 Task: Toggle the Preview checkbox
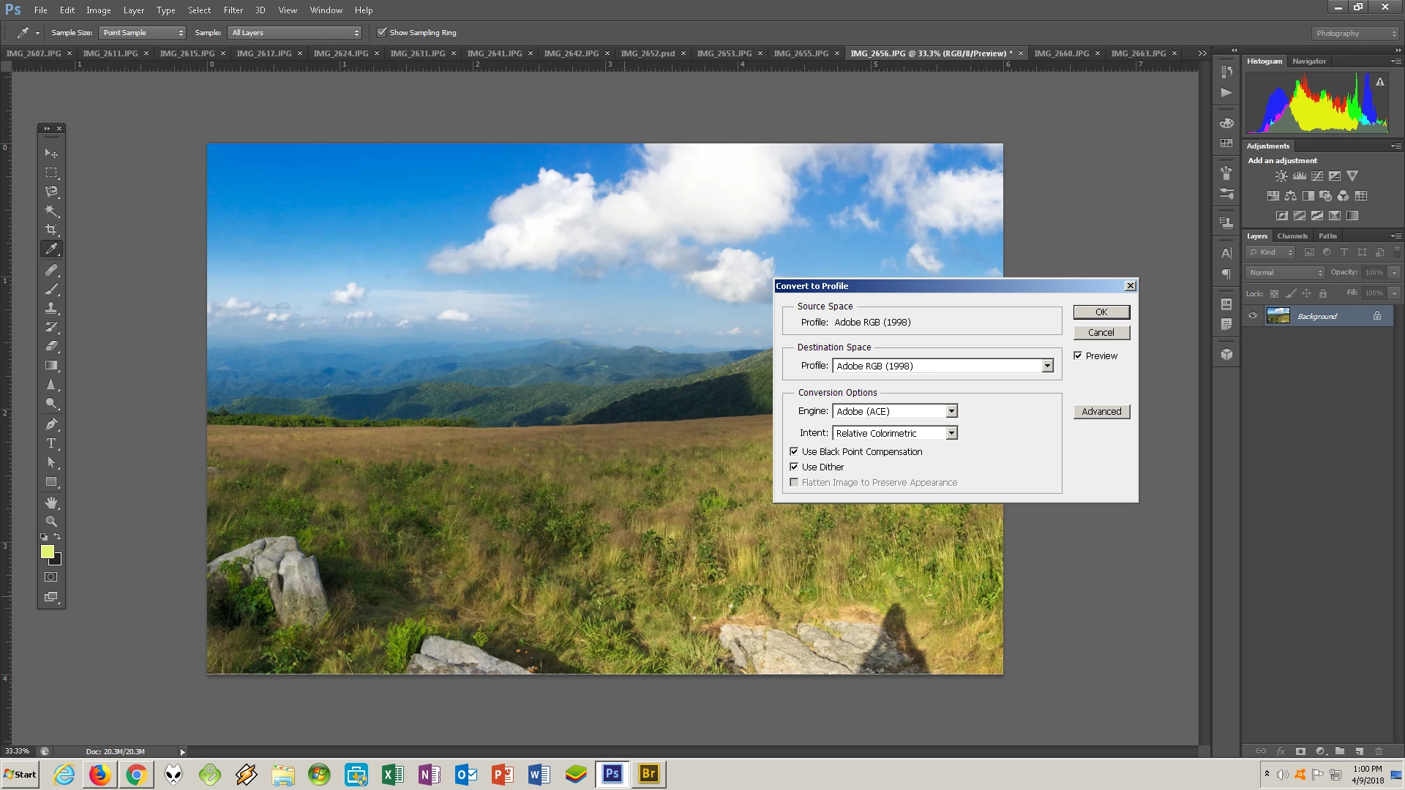[x=1078, y=355]
